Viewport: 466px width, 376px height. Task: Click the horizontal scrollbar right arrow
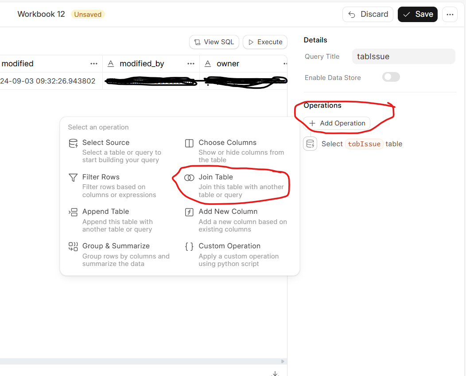(x=283, y=361)
